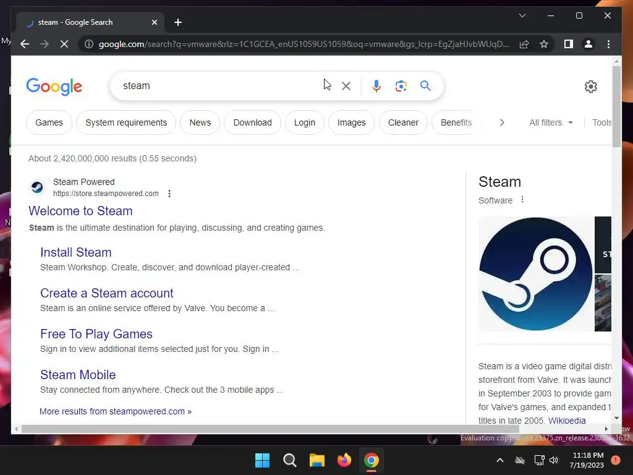Open clock showing 11:18 PM

(587, 460)
